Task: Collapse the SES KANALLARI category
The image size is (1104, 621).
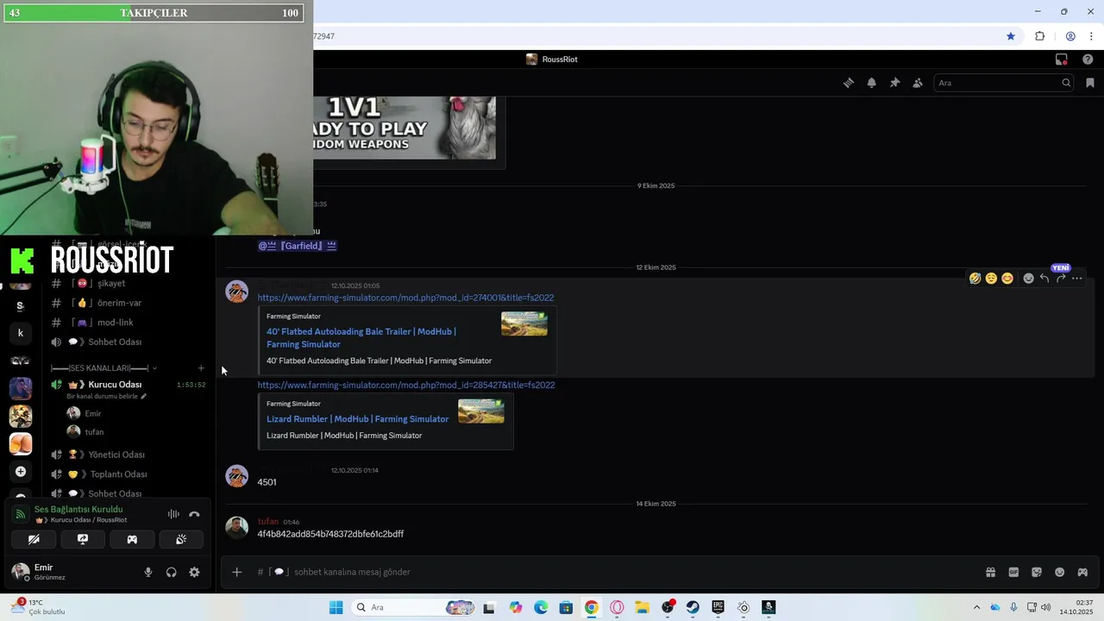Action: (103, 368)
